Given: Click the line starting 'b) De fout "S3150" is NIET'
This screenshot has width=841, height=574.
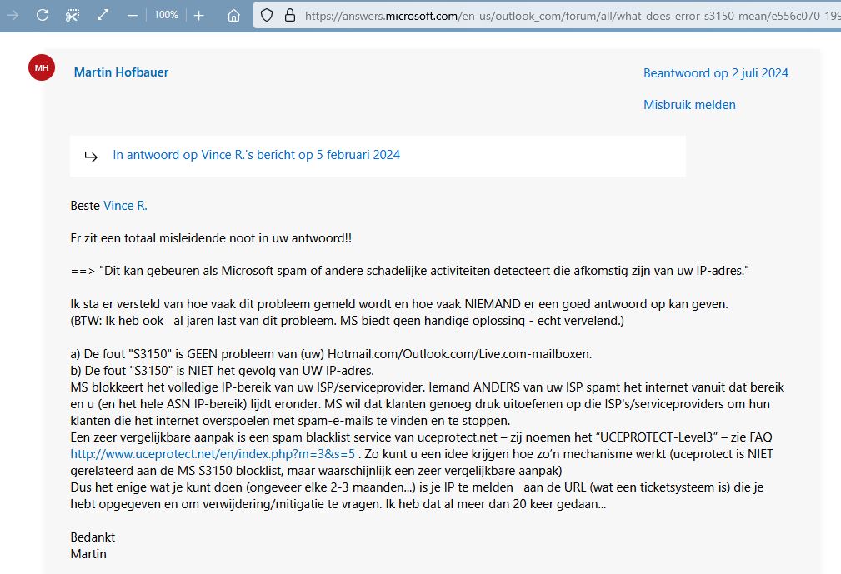Looking at the screenshot, I should pyautogui.click(x=222, y=371).
